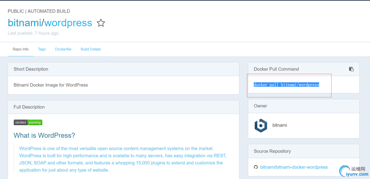Click the 'Full Description' panel heading
The width and height of the screenshot is (370, 179).
[x=29, y=107]
